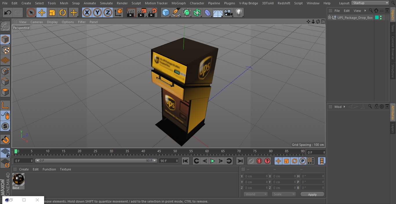
Task: Activate the Move tool
Action: click(41, 12)
